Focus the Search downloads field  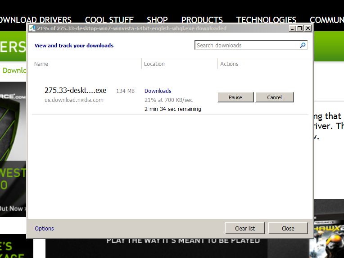[251, 45]
